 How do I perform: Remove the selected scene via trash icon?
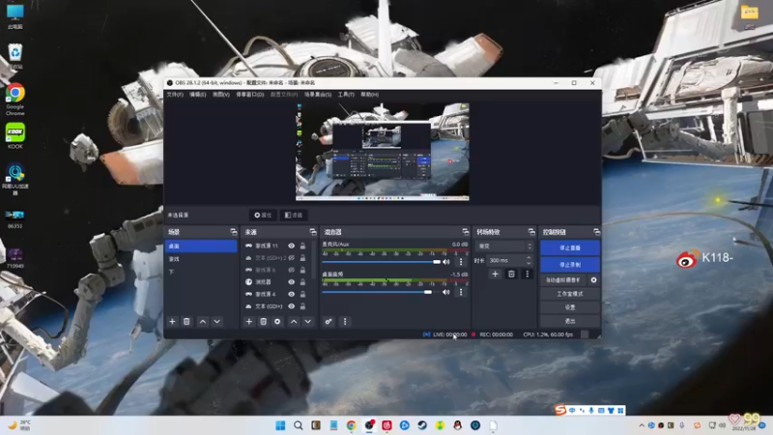186,322
